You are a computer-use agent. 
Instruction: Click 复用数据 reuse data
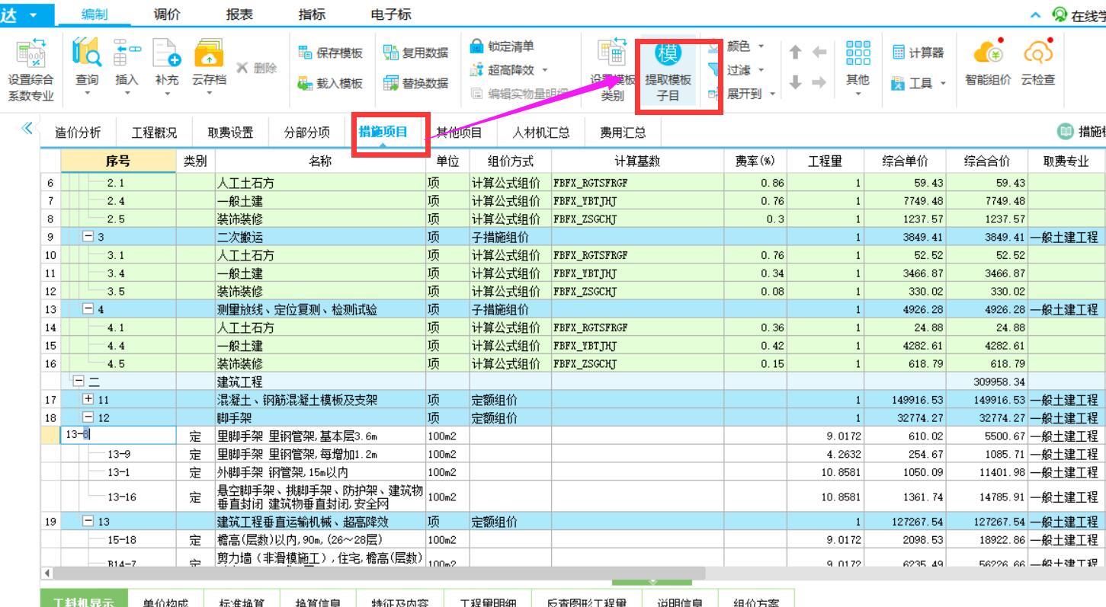[416, 53]
